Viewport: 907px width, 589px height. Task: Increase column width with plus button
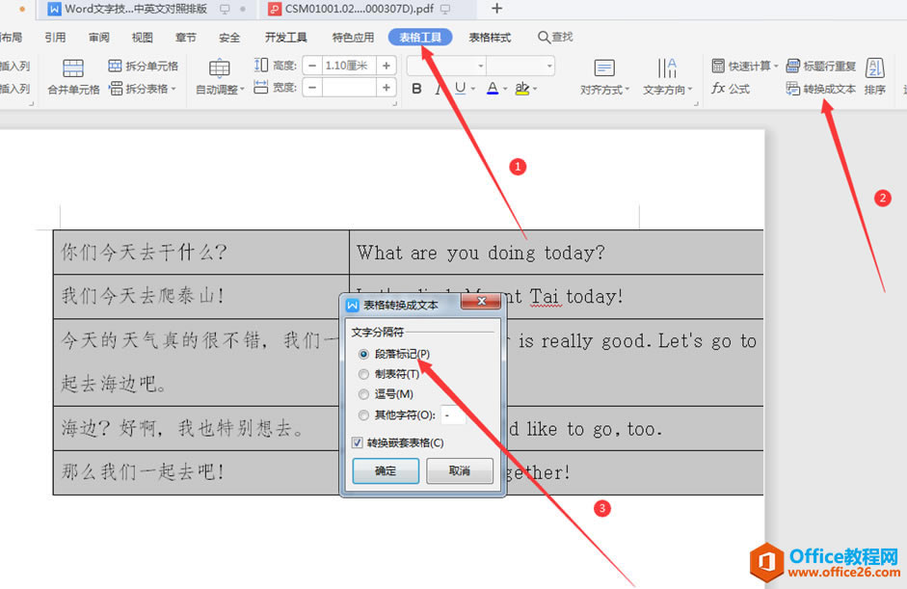[x=386, y=88]
